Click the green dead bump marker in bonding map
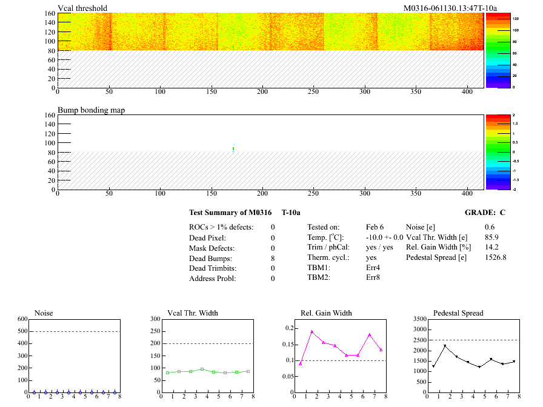Screen dimensions: 543x407 pos(233,148)
